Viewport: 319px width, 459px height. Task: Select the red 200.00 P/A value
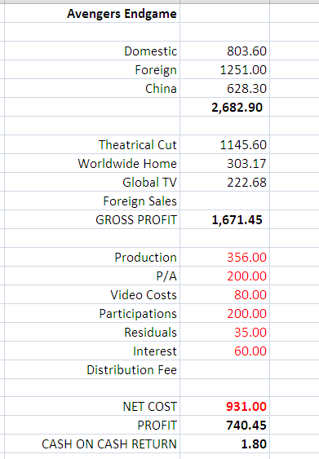(x=224, y=276)
